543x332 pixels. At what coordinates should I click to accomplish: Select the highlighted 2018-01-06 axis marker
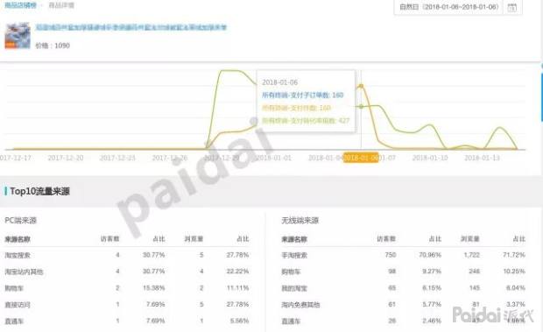[361, 158]
